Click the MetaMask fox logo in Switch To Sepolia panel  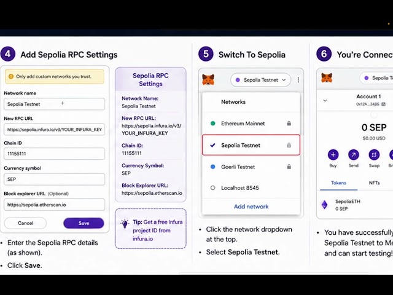pos(208,79)
